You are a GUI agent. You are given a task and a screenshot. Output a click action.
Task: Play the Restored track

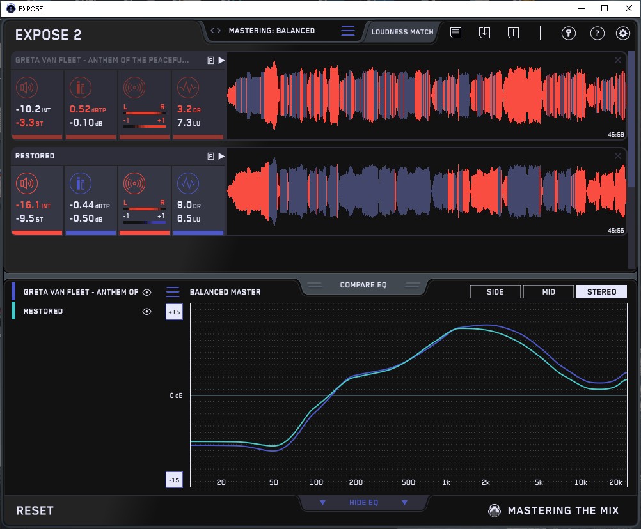221,156
